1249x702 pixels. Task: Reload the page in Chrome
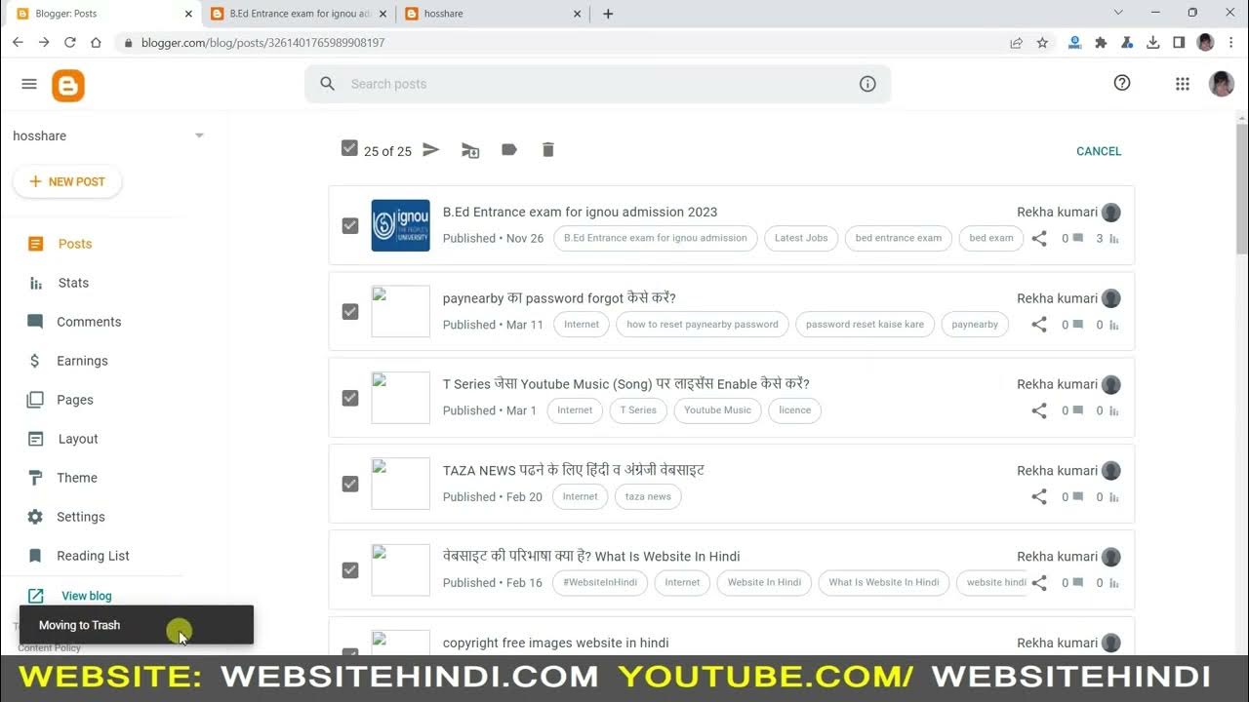point(69,42)
